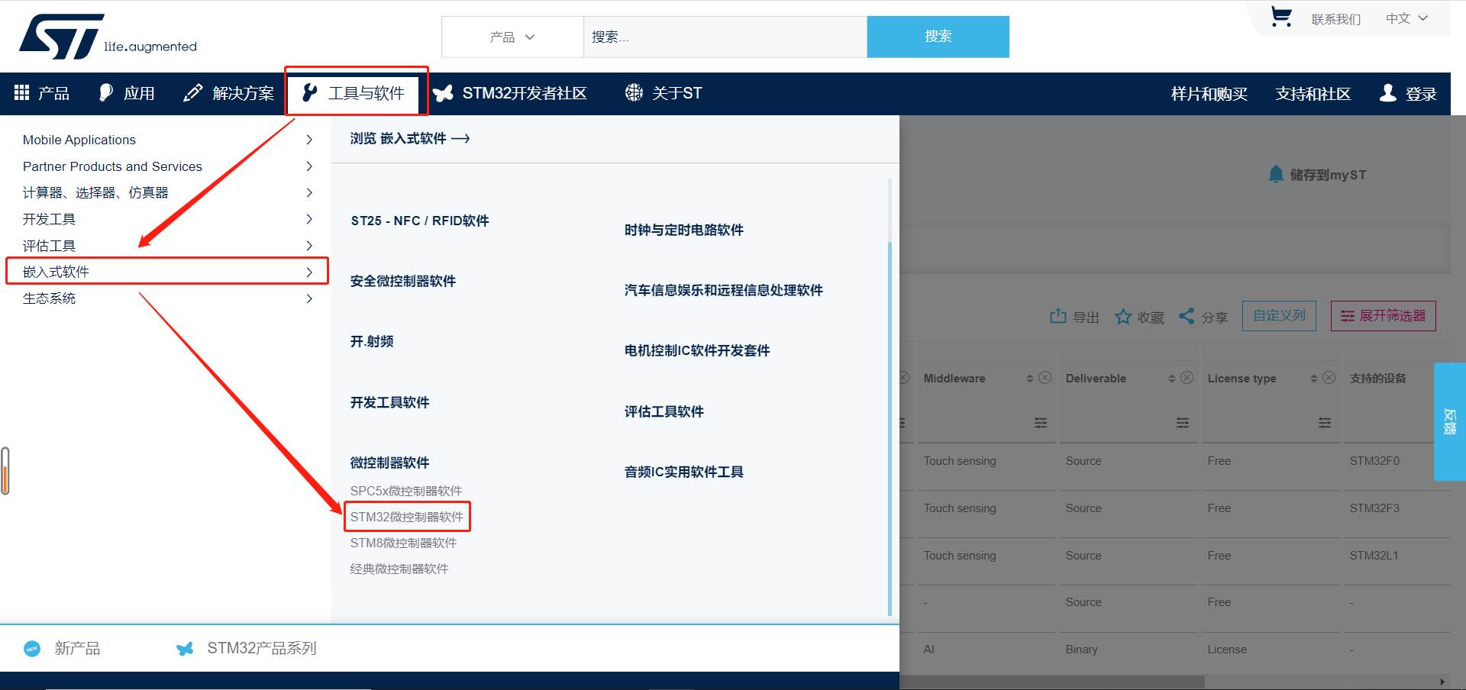The width and height of the screenshot is (1466, 690).
Task: Select ST25 - NFC / RFID软件
Action: (x=420, y=221)
